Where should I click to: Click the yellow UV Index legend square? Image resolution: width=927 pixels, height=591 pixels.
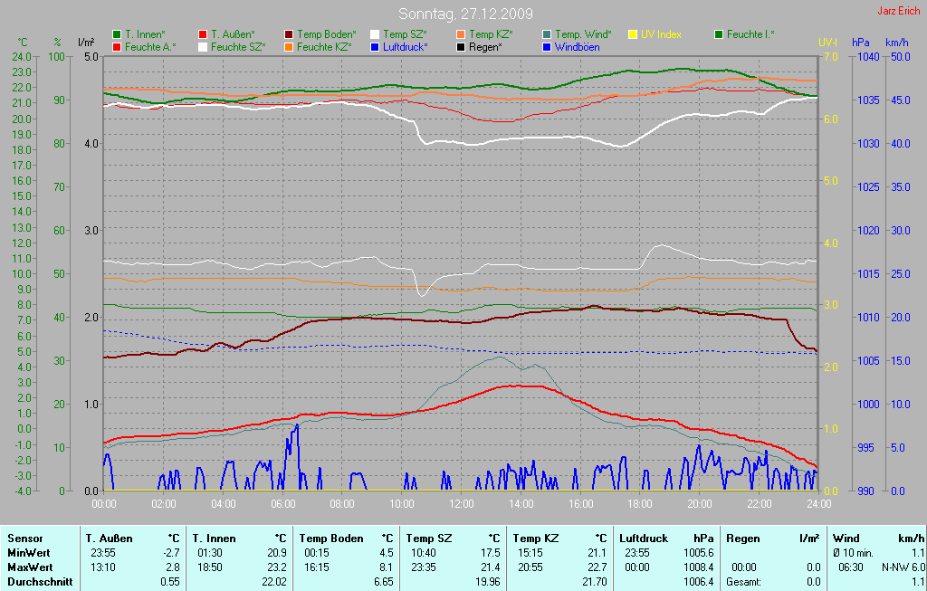pos(633,34)
